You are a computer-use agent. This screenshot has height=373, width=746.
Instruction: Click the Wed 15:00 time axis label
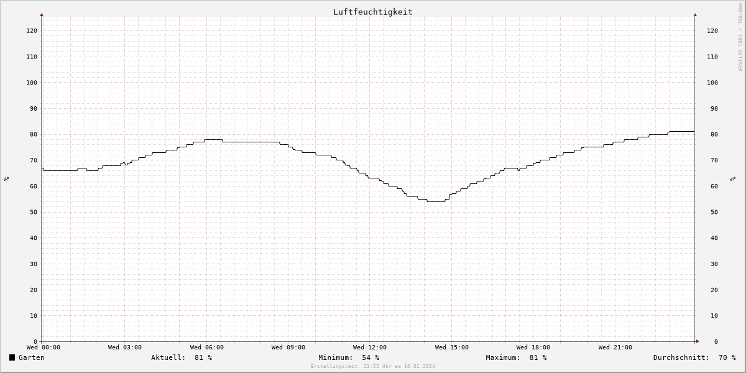[452, 348]
